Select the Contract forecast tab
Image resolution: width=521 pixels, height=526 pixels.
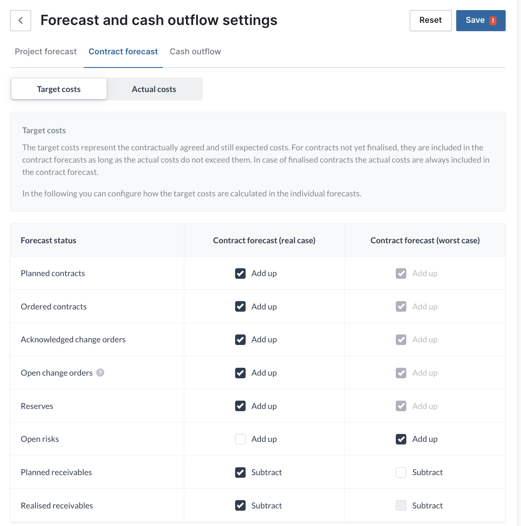[x=123, y=52]
